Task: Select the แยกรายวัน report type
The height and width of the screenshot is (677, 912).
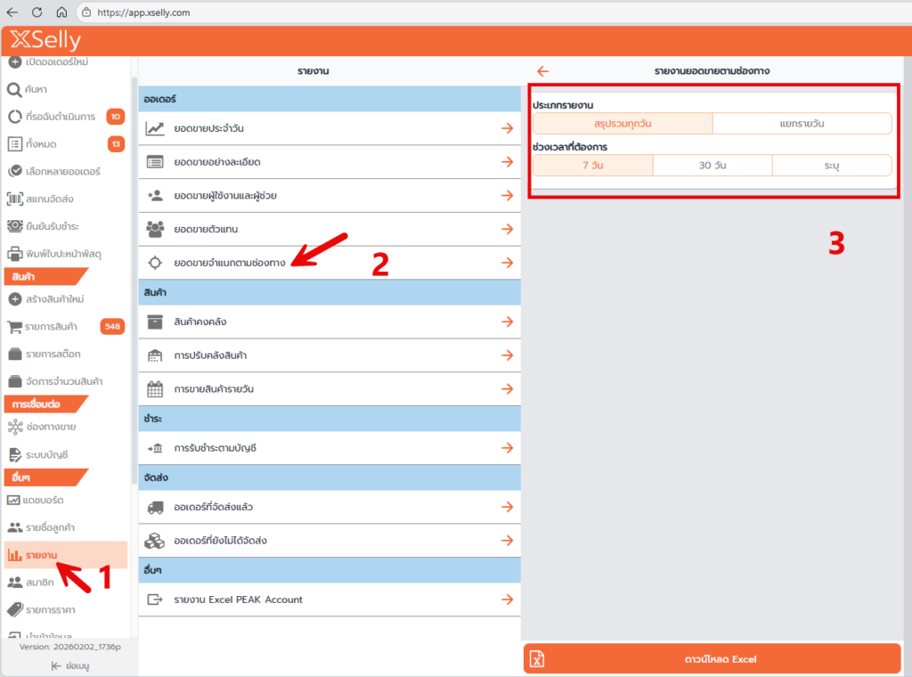Action: [x=802, y=124]
